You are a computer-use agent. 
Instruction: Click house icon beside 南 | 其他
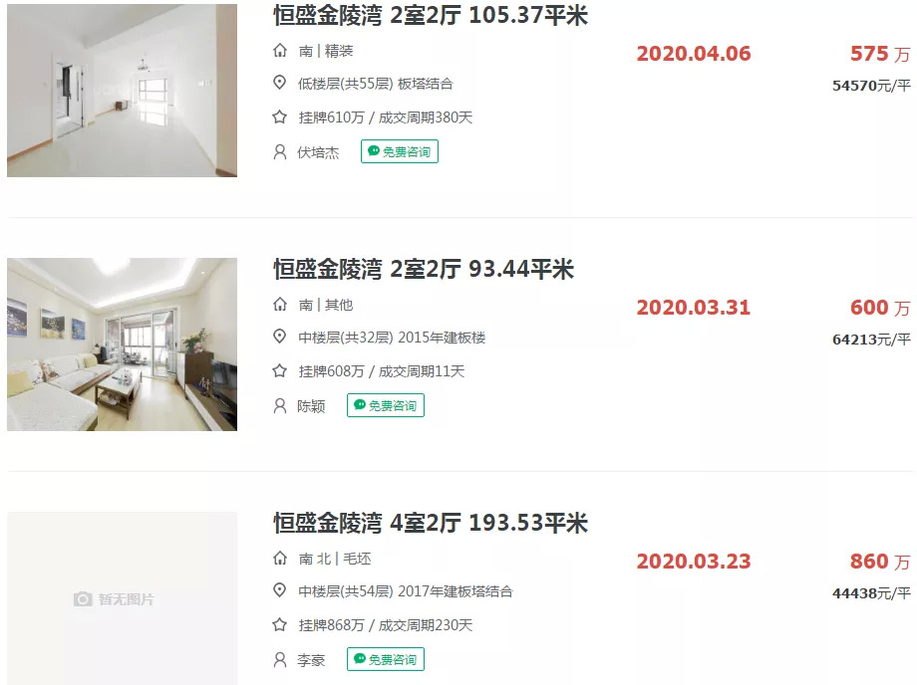coord(280,305)
